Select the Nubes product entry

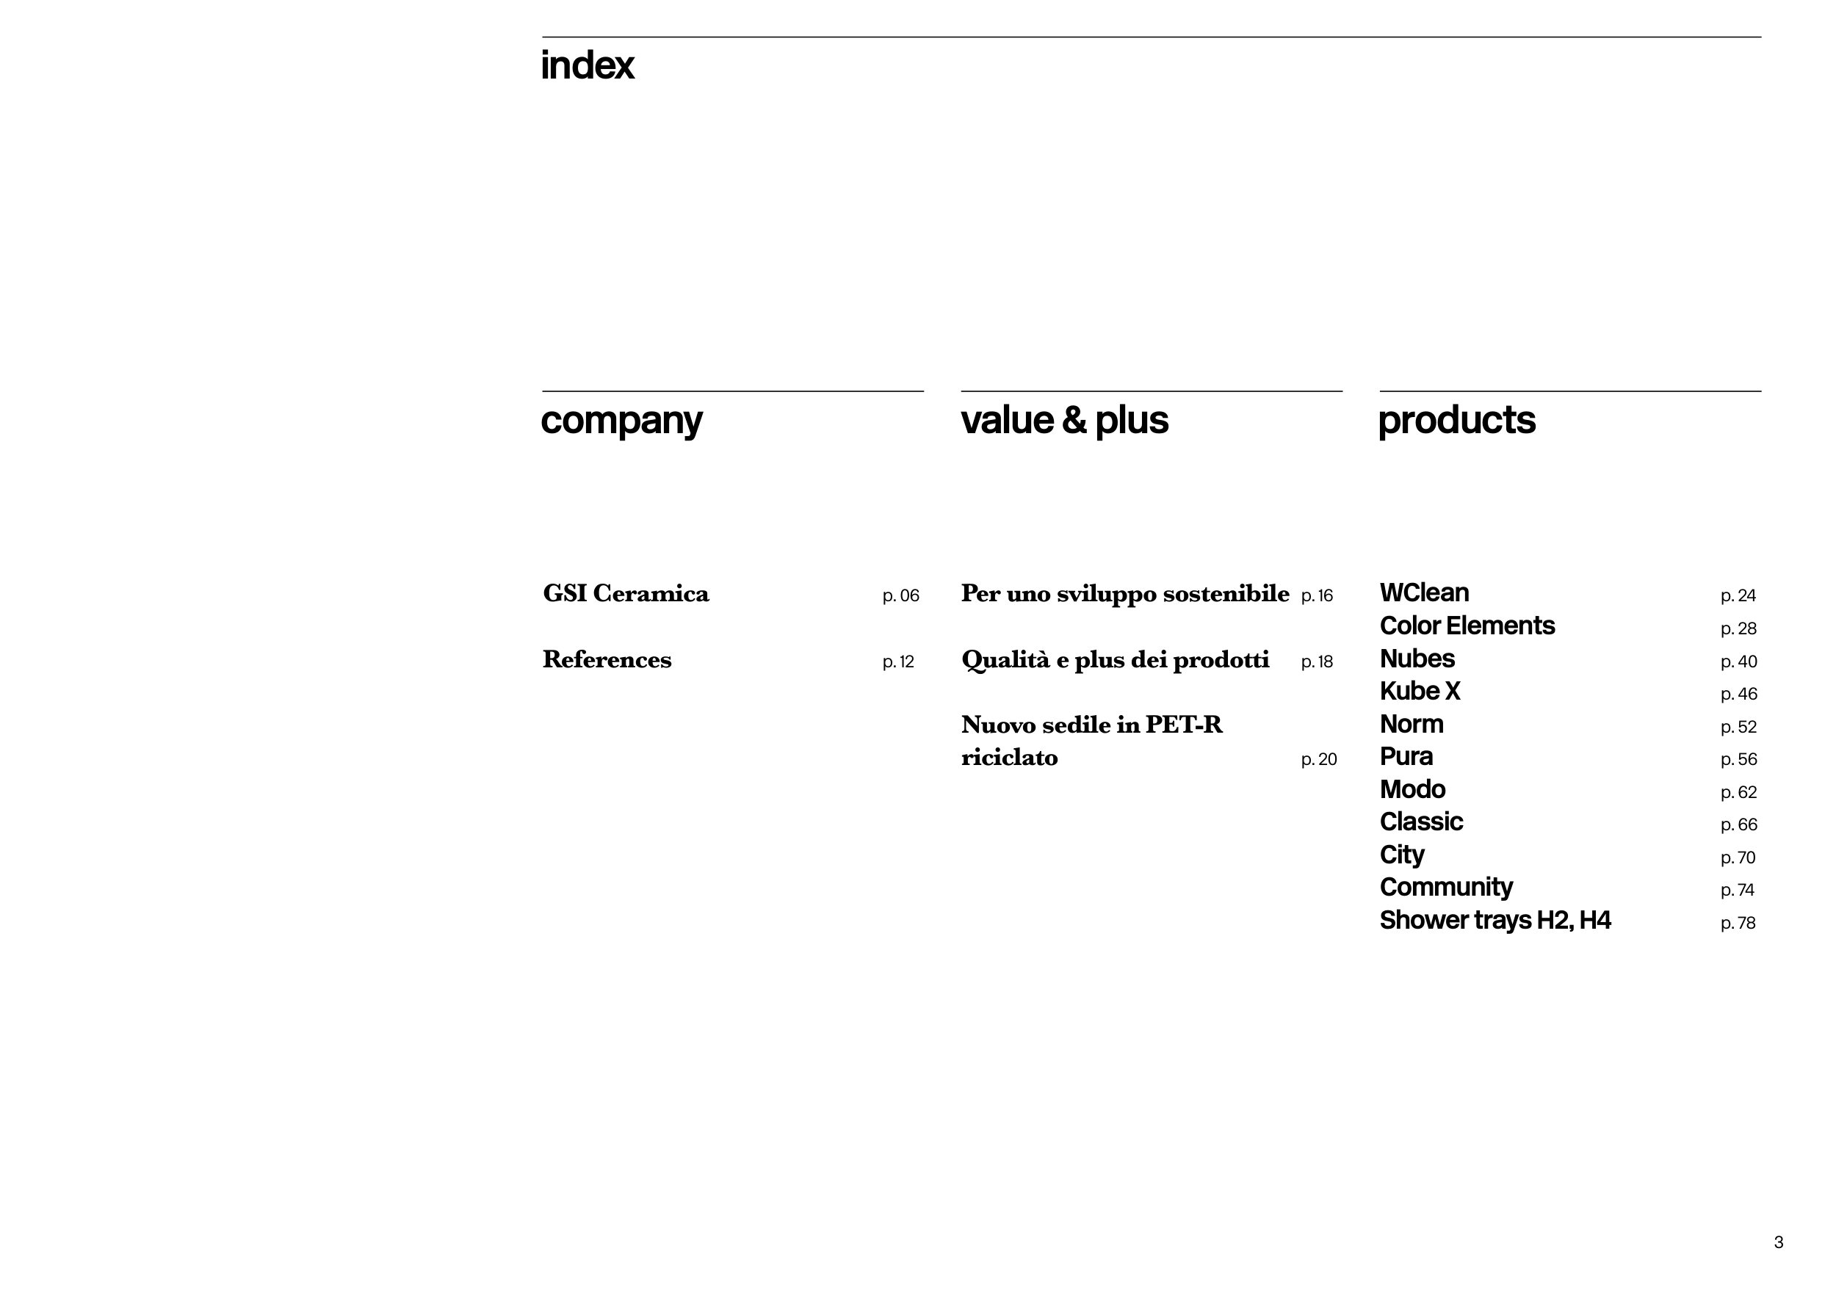pos(1416,659)
